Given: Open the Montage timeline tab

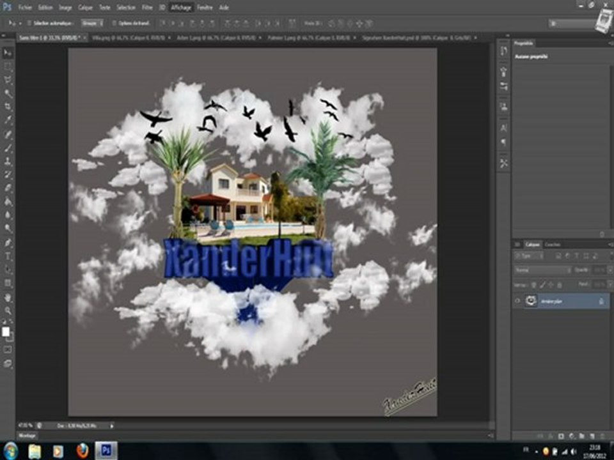Looking at the screenshot, I should [27, 436].
